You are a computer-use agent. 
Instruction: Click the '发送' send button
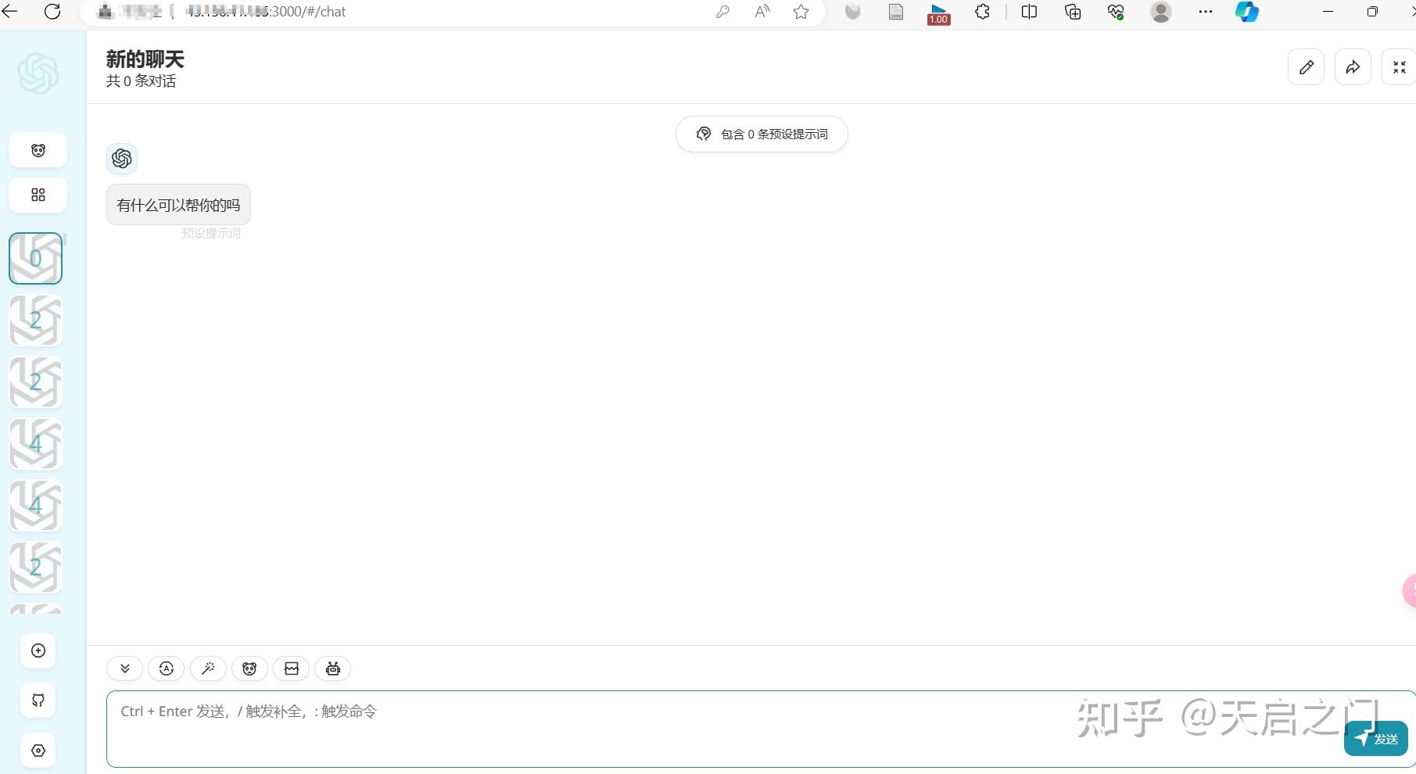click(x=1376, y=739)
